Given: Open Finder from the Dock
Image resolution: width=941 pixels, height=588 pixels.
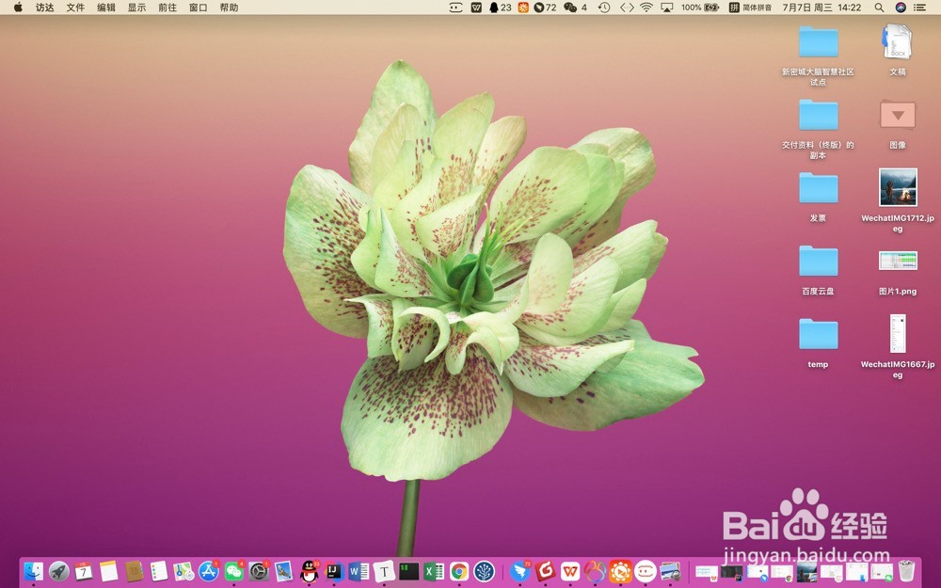Looking at the screenshot, I should coord(34,571).
